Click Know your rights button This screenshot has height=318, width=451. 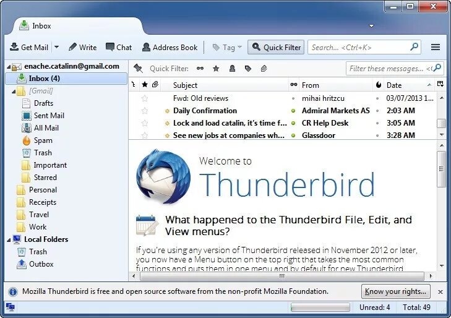(x=396, y=291)
